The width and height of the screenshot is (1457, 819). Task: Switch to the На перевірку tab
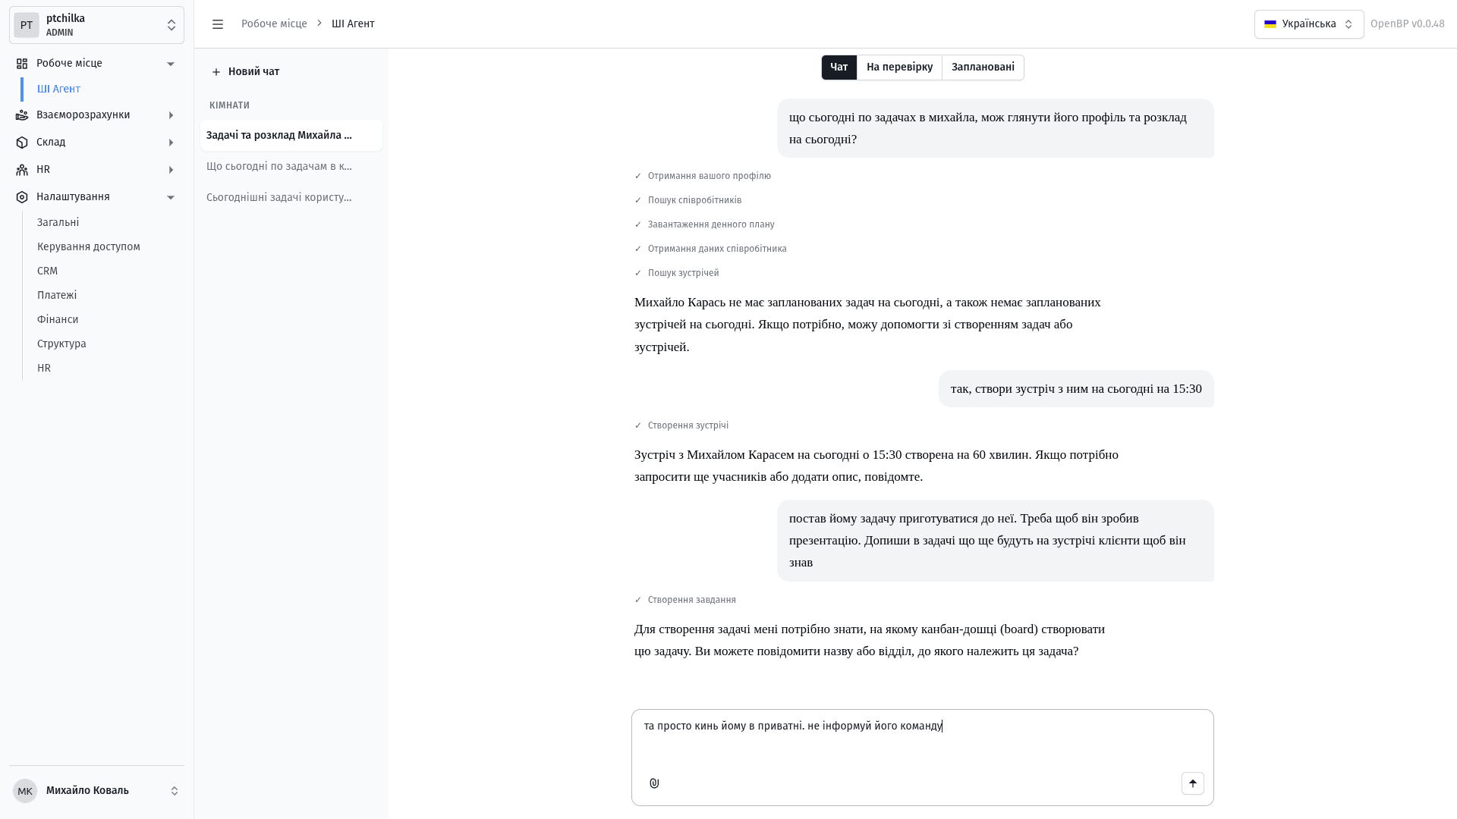[899, 67]
